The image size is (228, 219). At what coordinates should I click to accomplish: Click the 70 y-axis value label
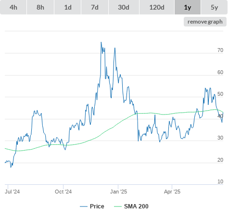tap(220, 50)
